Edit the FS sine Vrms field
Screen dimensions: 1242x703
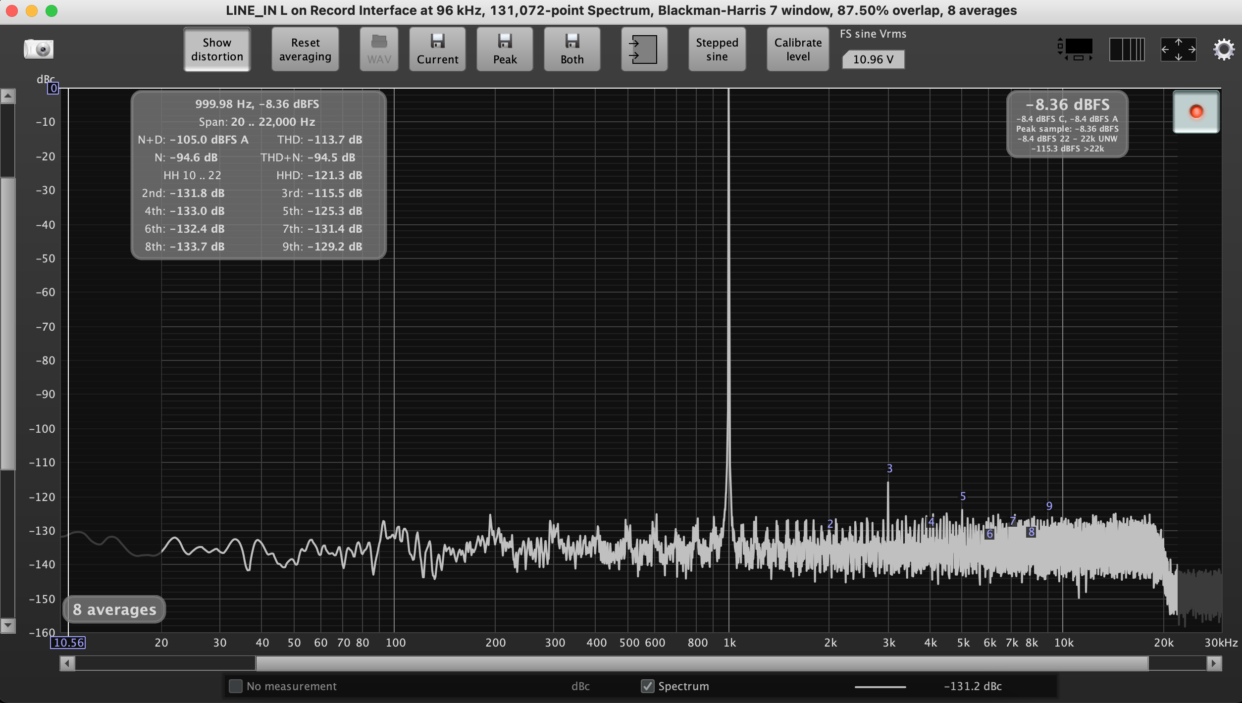click(x=873, y=59)
